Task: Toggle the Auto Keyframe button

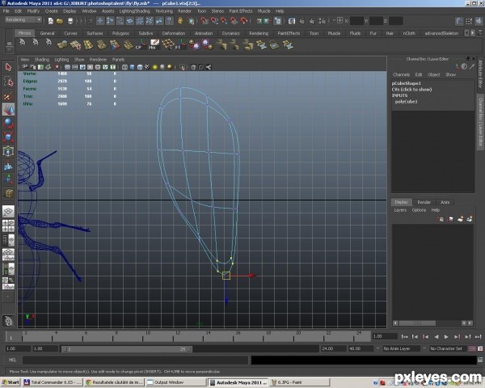Action: click(x=472, y=348)
